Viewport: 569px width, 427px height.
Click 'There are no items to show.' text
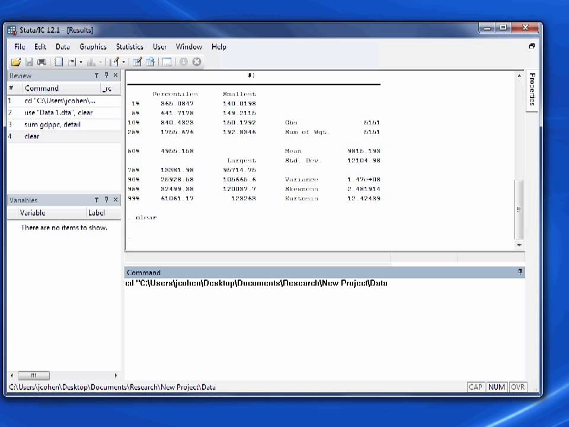pyautogui.click(x=64, y=228)
